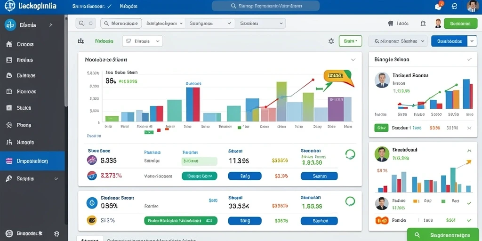Open the user profile avatar in the top bar

[x=473, y=6]
